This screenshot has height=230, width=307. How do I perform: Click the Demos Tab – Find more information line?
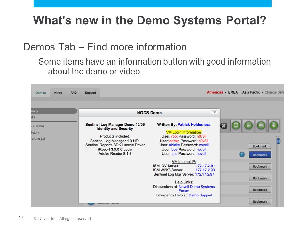tap(105, 47)
